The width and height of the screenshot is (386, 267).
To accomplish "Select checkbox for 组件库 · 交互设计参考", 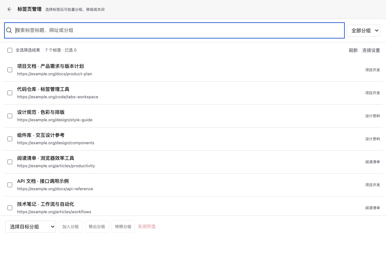I will click(x=10, y=139).
